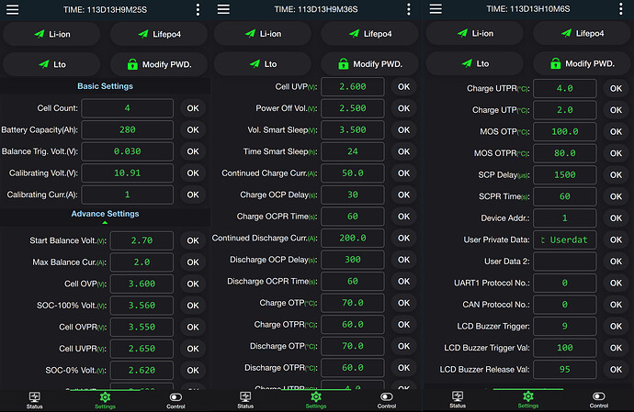Confirm SOC-100% Volt. with OK
The height and width of the screenshot is (412, 634).
pyautogui.click(x=193, y=306)
